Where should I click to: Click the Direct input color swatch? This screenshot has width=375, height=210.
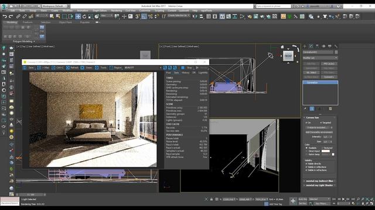326,151
